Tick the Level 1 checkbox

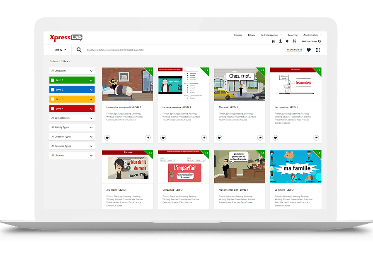click(x=53, y=80)
